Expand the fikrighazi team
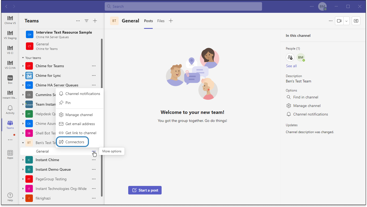The width and height of the screenshot is (367, 207). click(x=23, y=198)
